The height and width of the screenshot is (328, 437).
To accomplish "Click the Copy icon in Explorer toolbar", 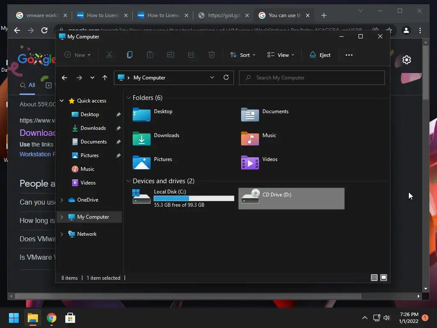I will pos(130,55).
